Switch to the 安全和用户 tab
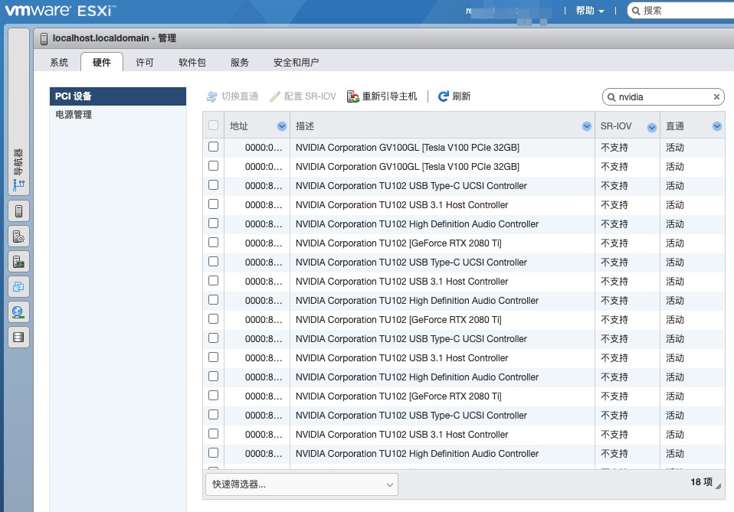Screen dimensions: 734x512 click(x=296, y=62)
